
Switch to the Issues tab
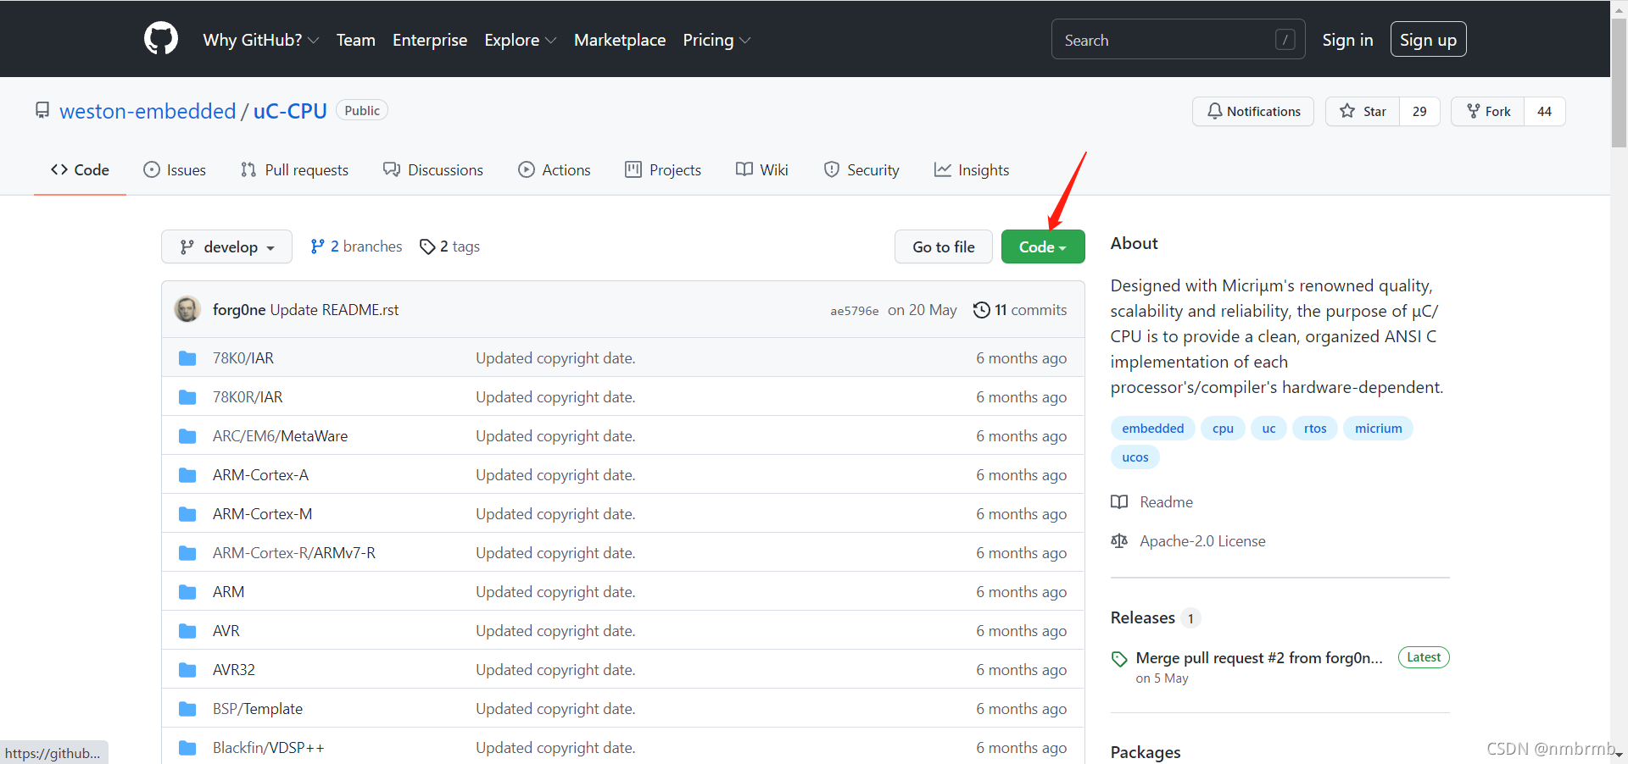pyautogui.click(x=175, y=169)
